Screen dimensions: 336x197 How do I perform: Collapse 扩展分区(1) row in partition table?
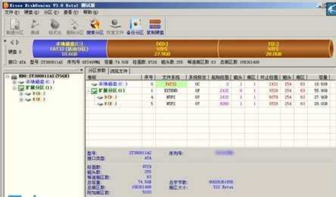(x=88, y=91)
